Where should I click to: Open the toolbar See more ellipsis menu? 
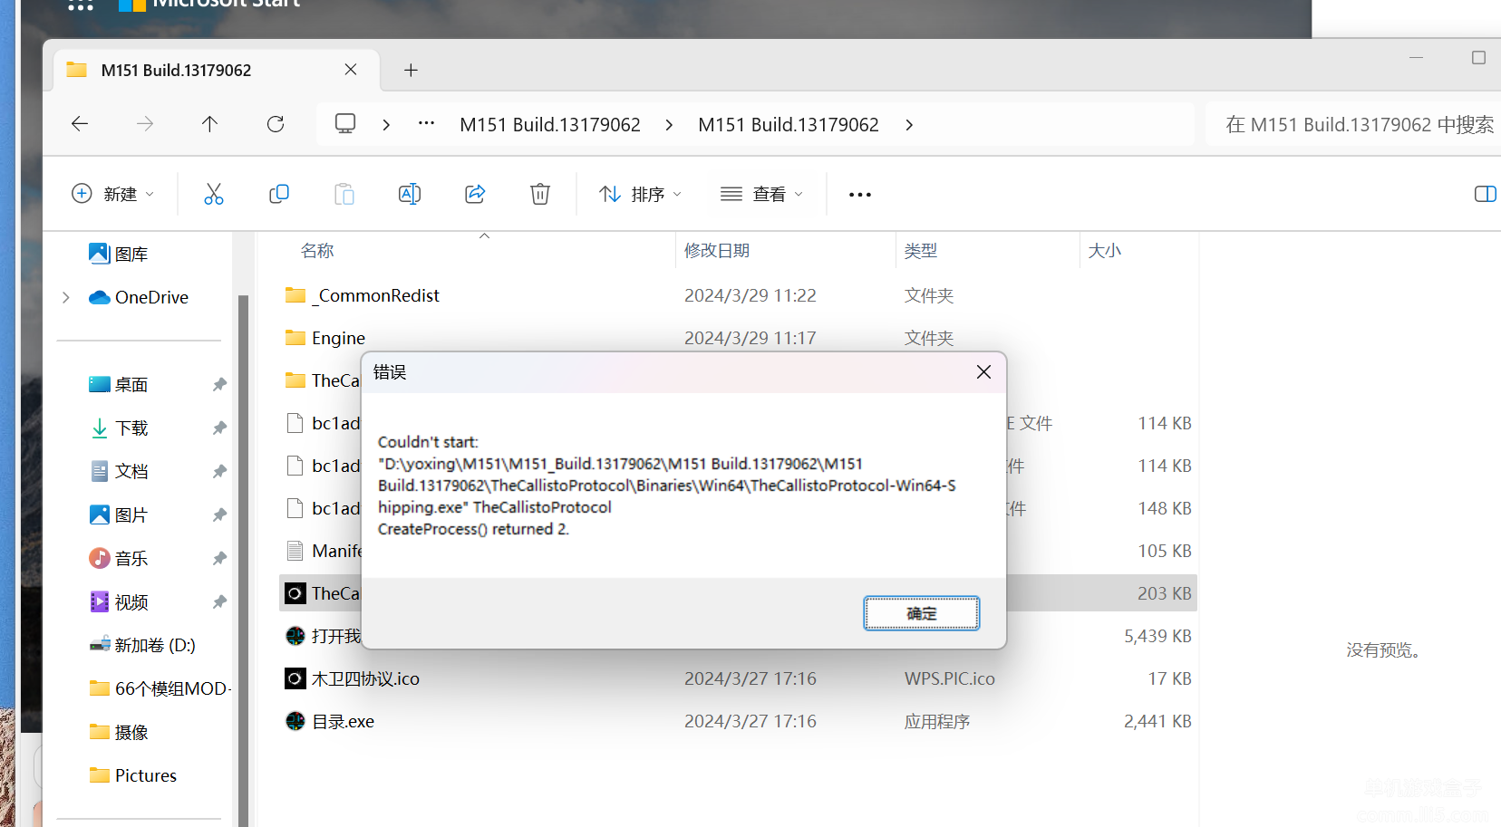(x=860, y=195)
